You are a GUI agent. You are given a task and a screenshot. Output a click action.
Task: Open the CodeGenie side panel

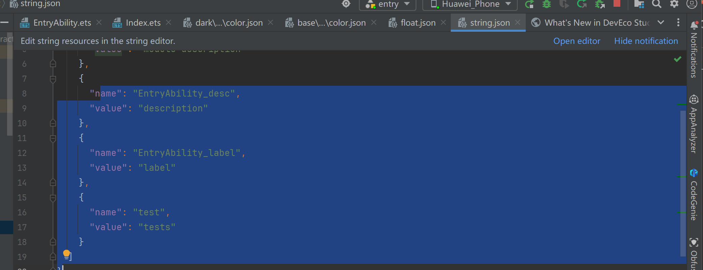(x=694, y=195)
